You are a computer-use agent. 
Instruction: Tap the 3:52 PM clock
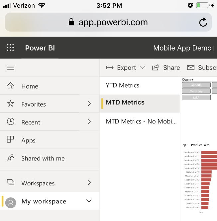109,6
